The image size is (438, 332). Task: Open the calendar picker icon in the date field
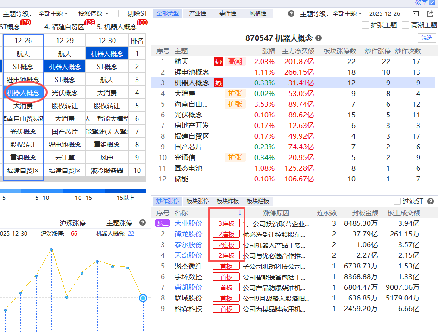click(415, 14)
